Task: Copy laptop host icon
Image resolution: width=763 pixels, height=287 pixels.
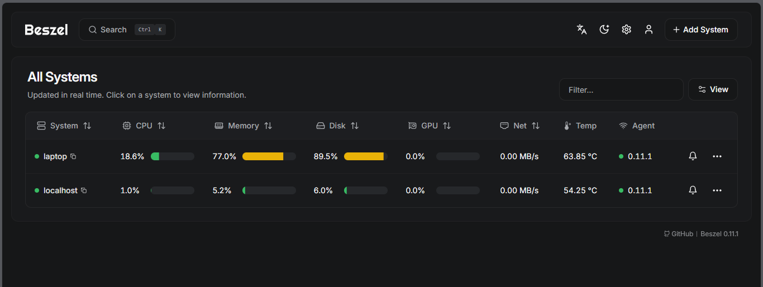Action: [73, 156]
